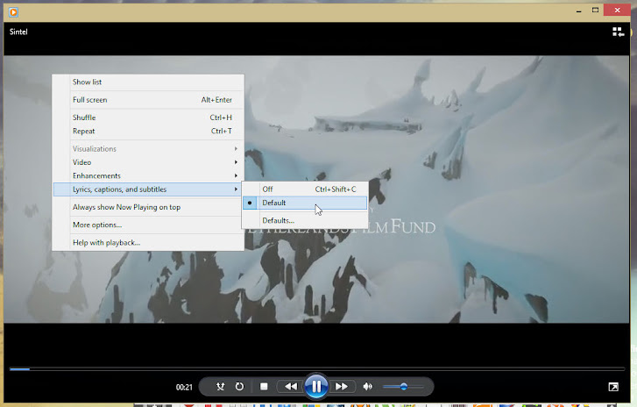Select Full screen menu entry
637x407 pixels.
(x=149, y=100)
